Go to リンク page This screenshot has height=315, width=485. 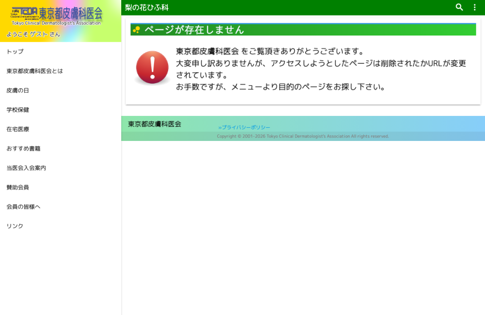[x=61, y=226]
